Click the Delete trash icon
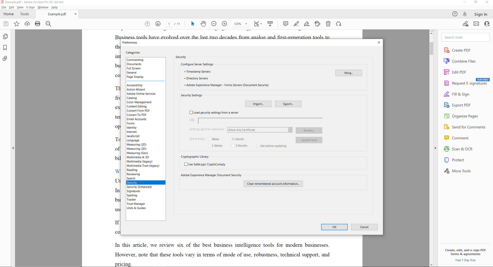Viewport: 493px width, 267px height. tap(328, 24)
